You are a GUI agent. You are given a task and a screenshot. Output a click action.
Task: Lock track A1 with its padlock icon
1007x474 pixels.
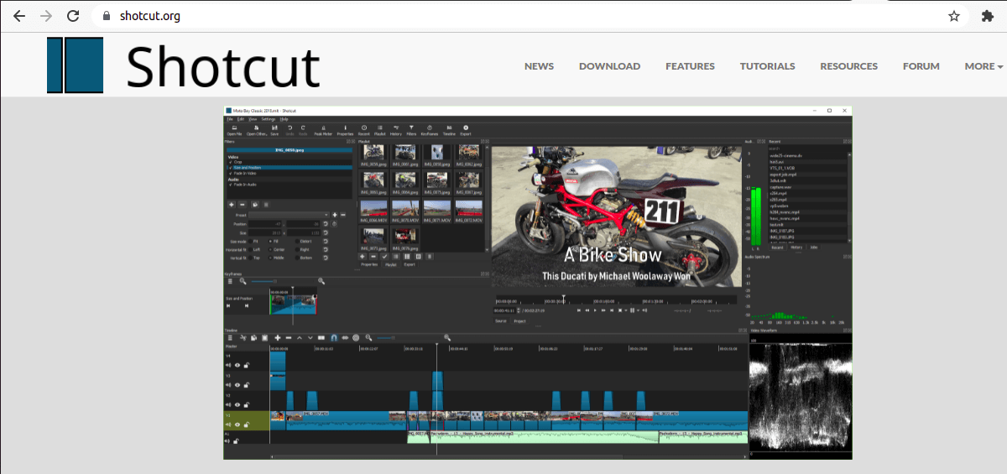[236, 441]
